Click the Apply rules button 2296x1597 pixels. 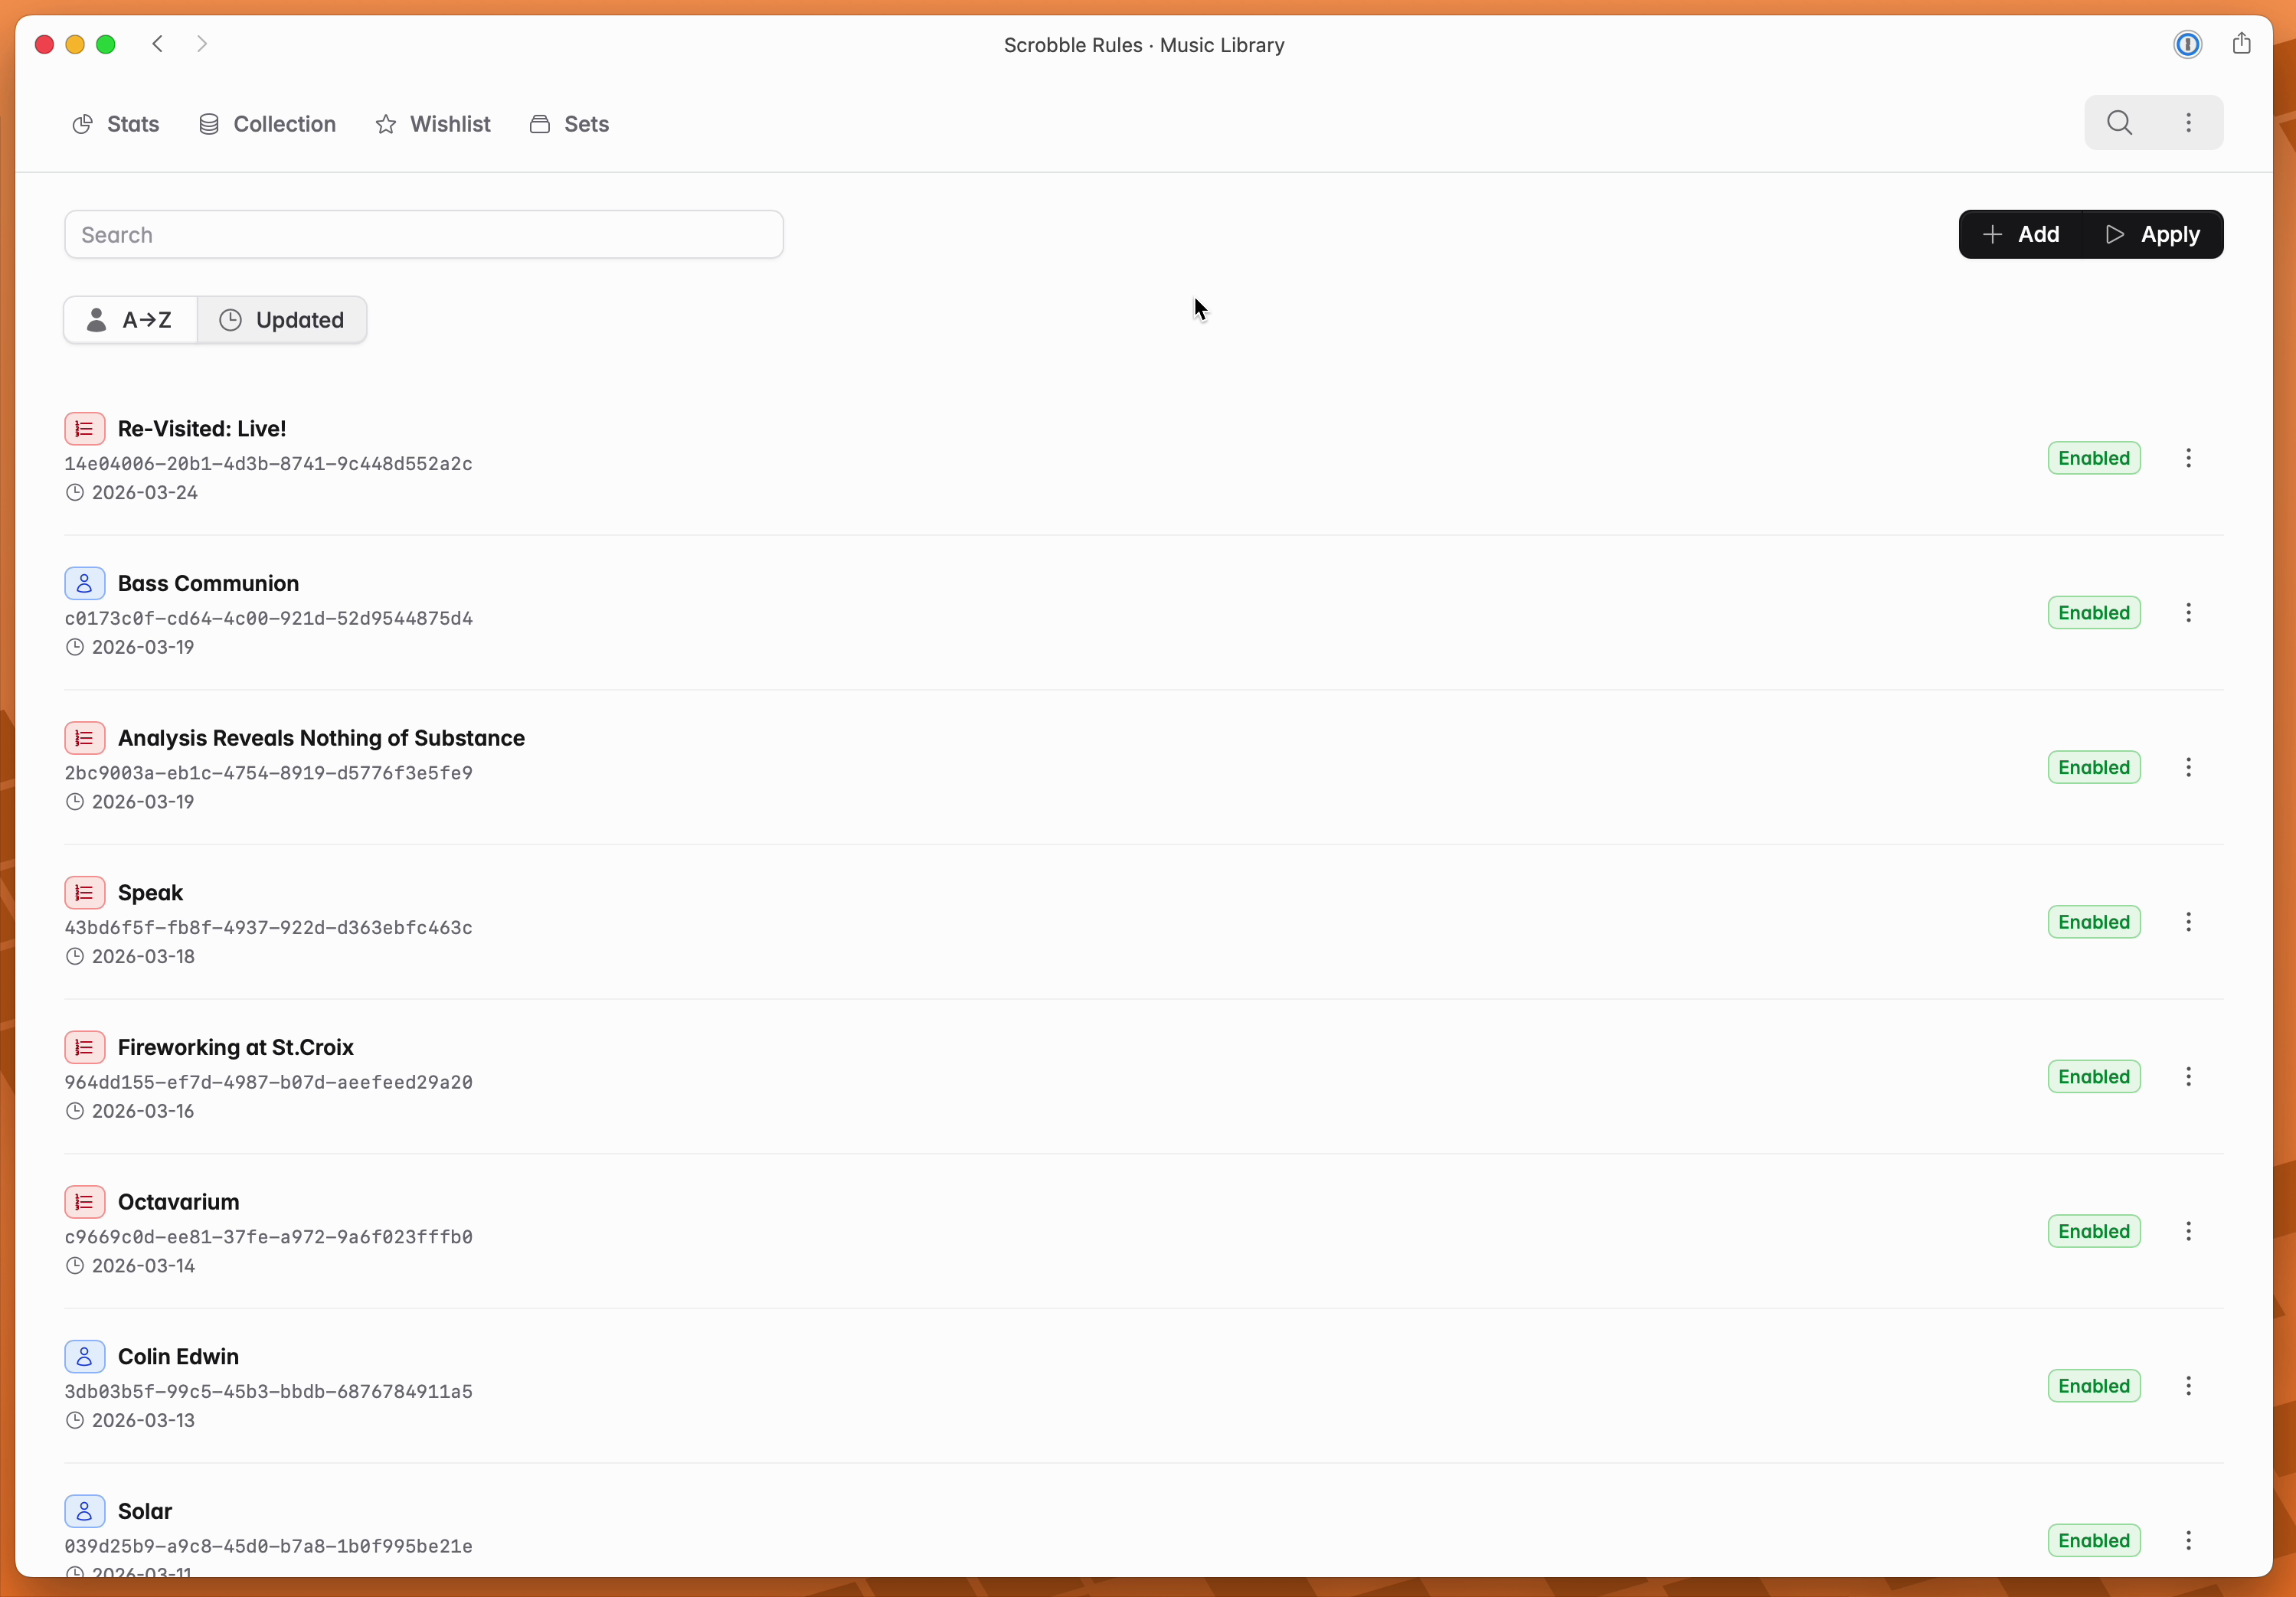[x=2152, y=235]
